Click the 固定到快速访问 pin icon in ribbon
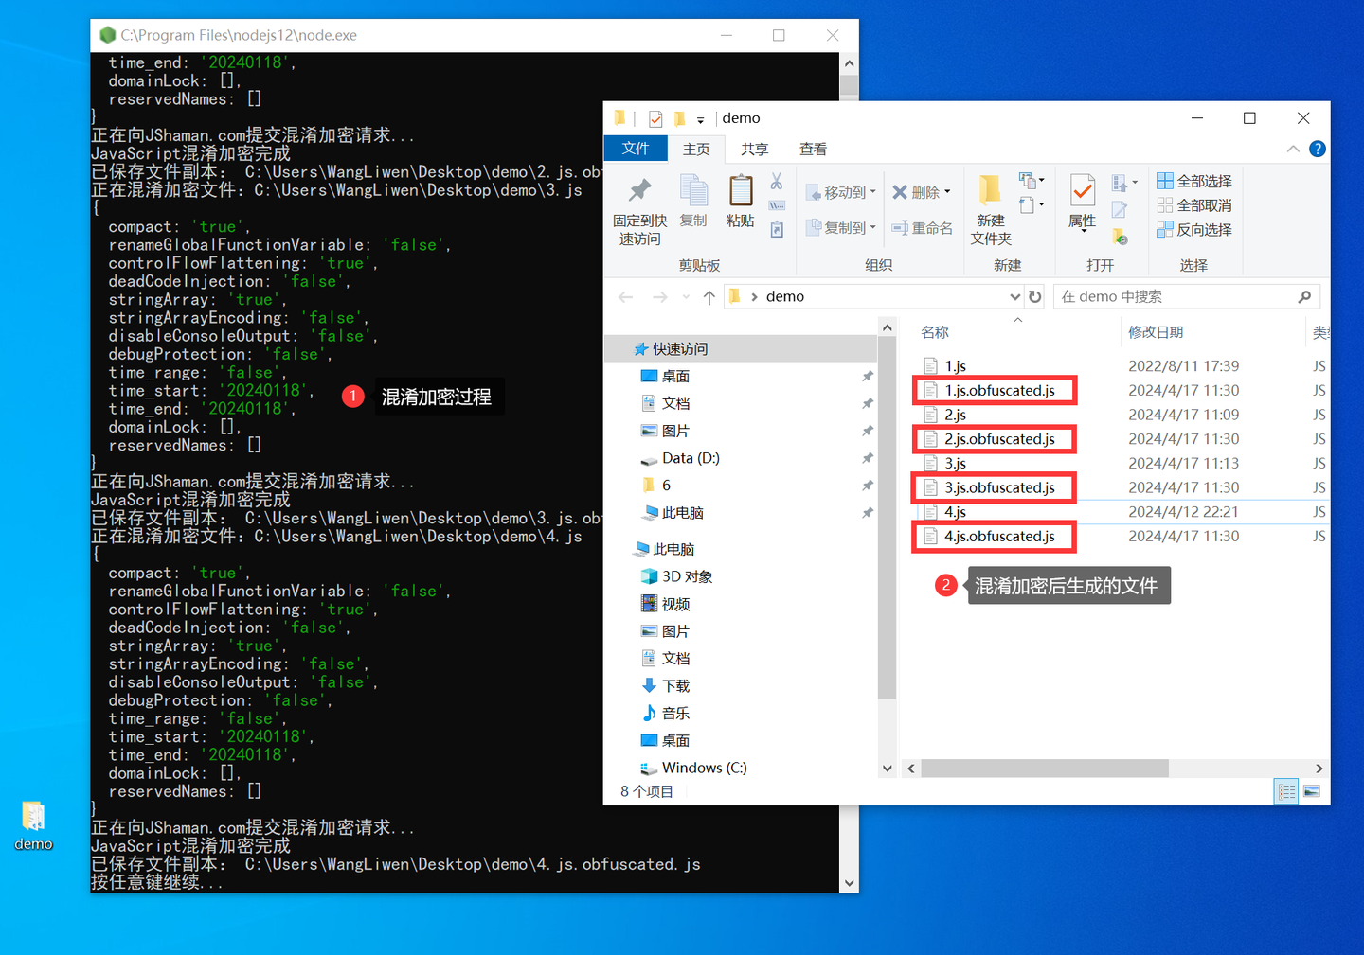This screenshot has width=1364, height=955. (x=640, y=190)
